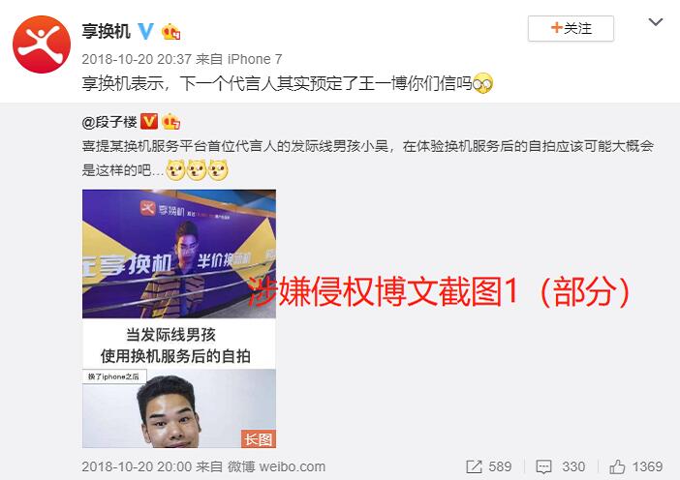
Task: Open the reposted long image thumbnail
Action: (179, 318)
